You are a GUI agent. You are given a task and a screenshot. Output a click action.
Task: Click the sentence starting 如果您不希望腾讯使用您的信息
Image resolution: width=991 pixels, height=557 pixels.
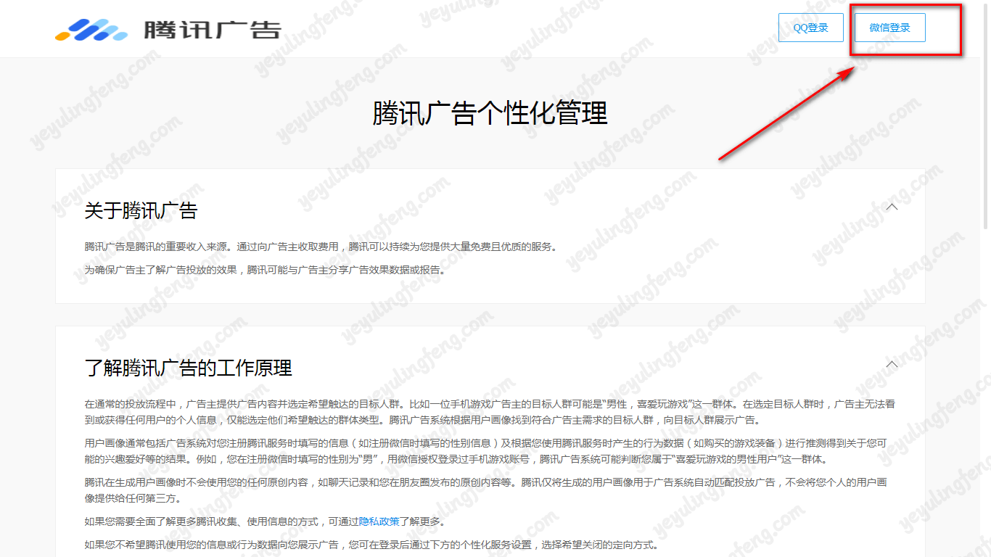tap(371, 545)
